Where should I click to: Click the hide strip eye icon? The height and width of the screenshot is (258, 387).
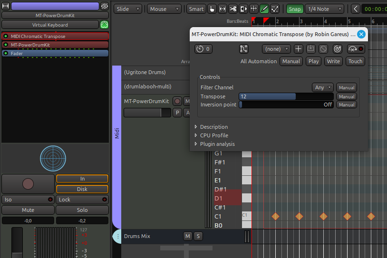tap(105, 6)
